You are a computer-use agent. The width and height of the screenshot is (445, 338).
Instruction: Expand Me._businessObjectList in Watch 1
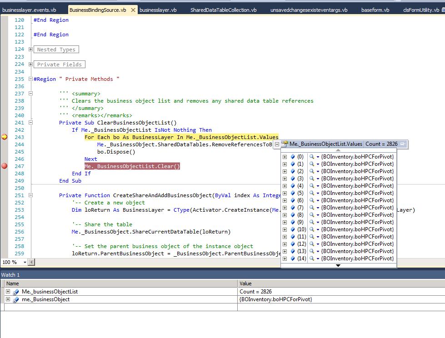pyautogui.click(x=8, y=292)
